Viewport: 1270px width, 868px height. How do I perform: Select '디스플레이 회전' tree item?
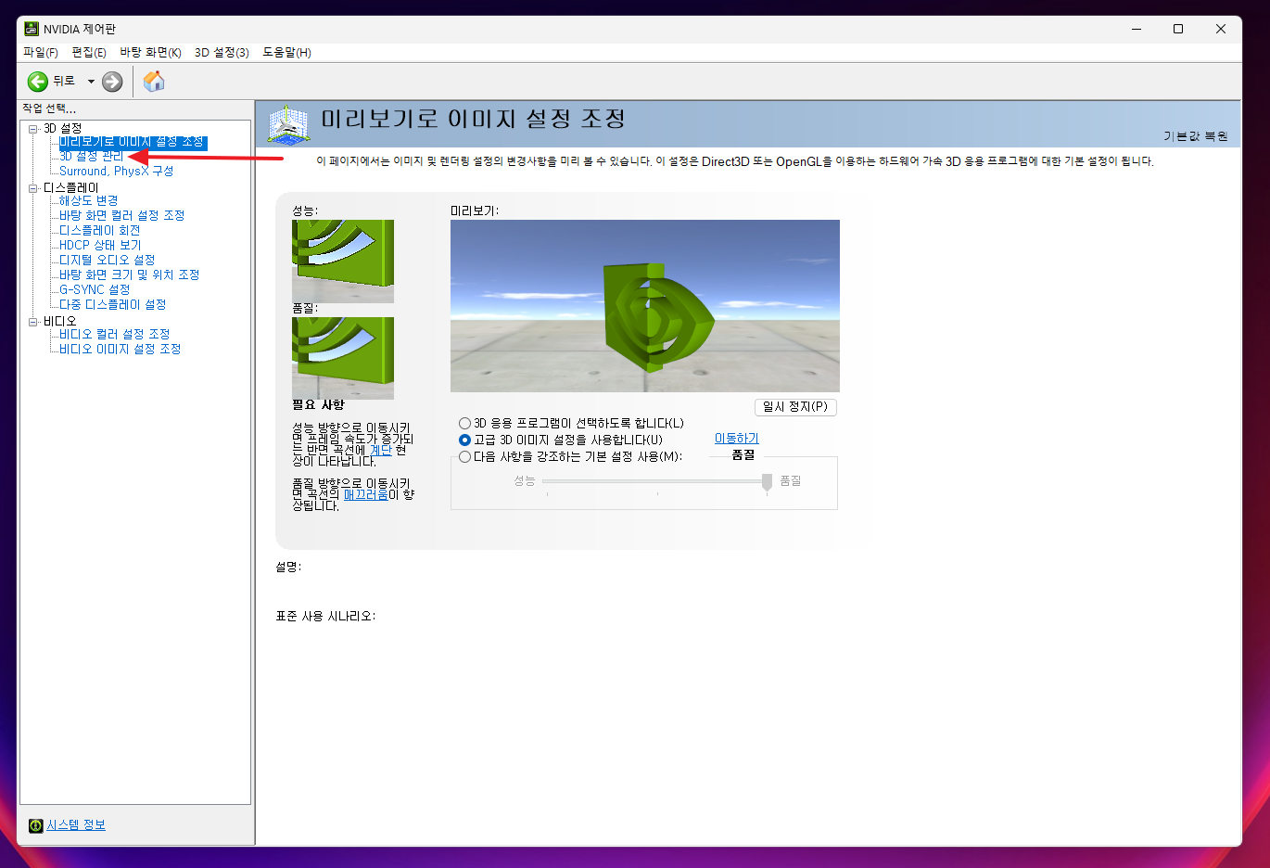[x=99, y=231]
